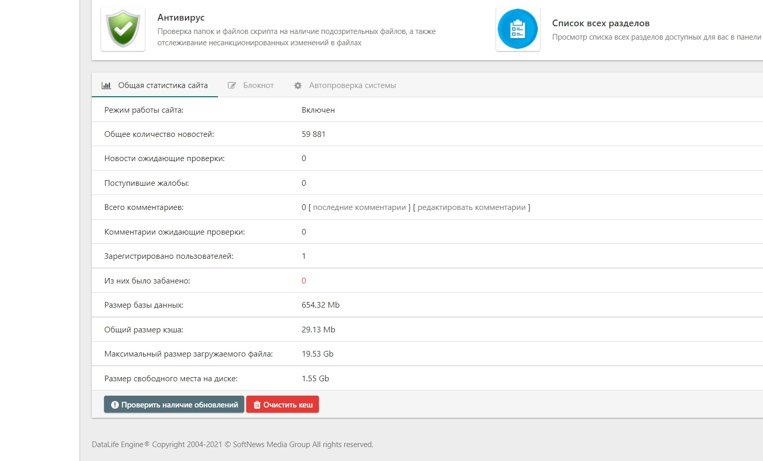Viewport: 763px width, 461px height.
Task: Click the gear icon beside Автопроверка системы
Action: coord(298,85)
